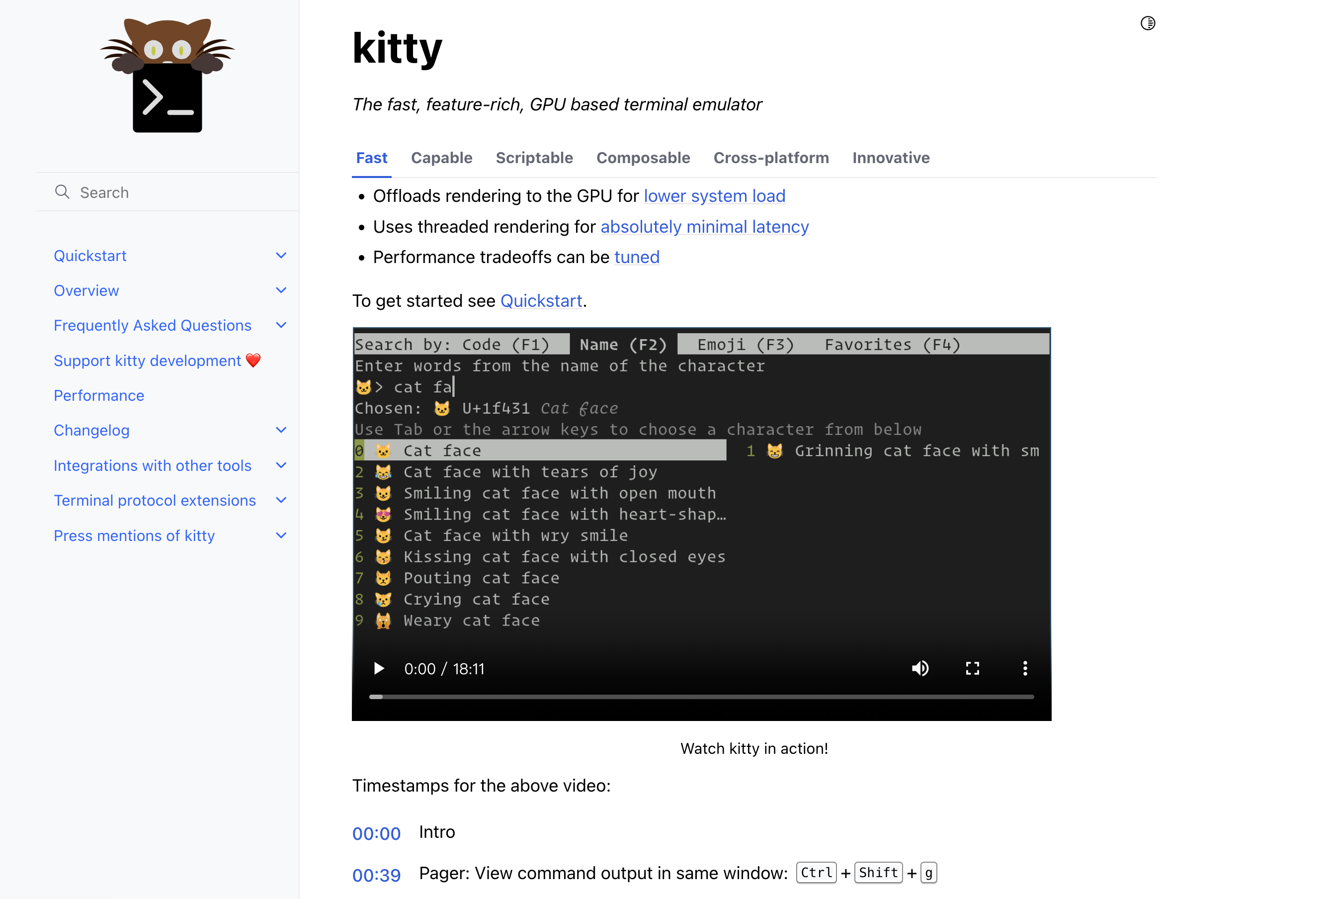
Task: Click the Shift key badge in timestamps
Action: click(x=878, y=873)
